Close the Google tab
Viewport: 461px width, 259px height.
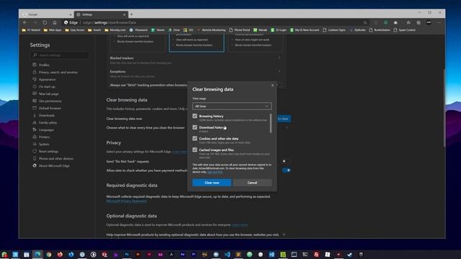(71, 14)
